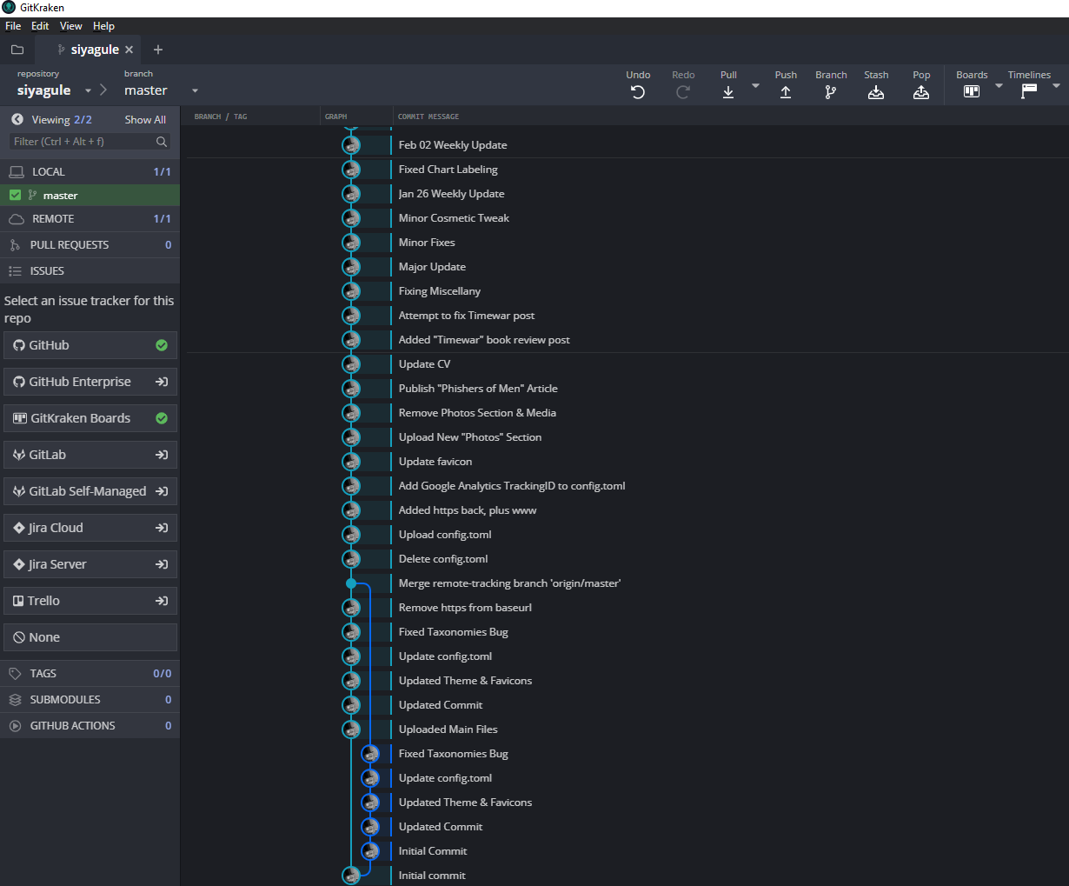
Task: Open the repository dropdown for siyagule
Action: [x=88, y=91]
